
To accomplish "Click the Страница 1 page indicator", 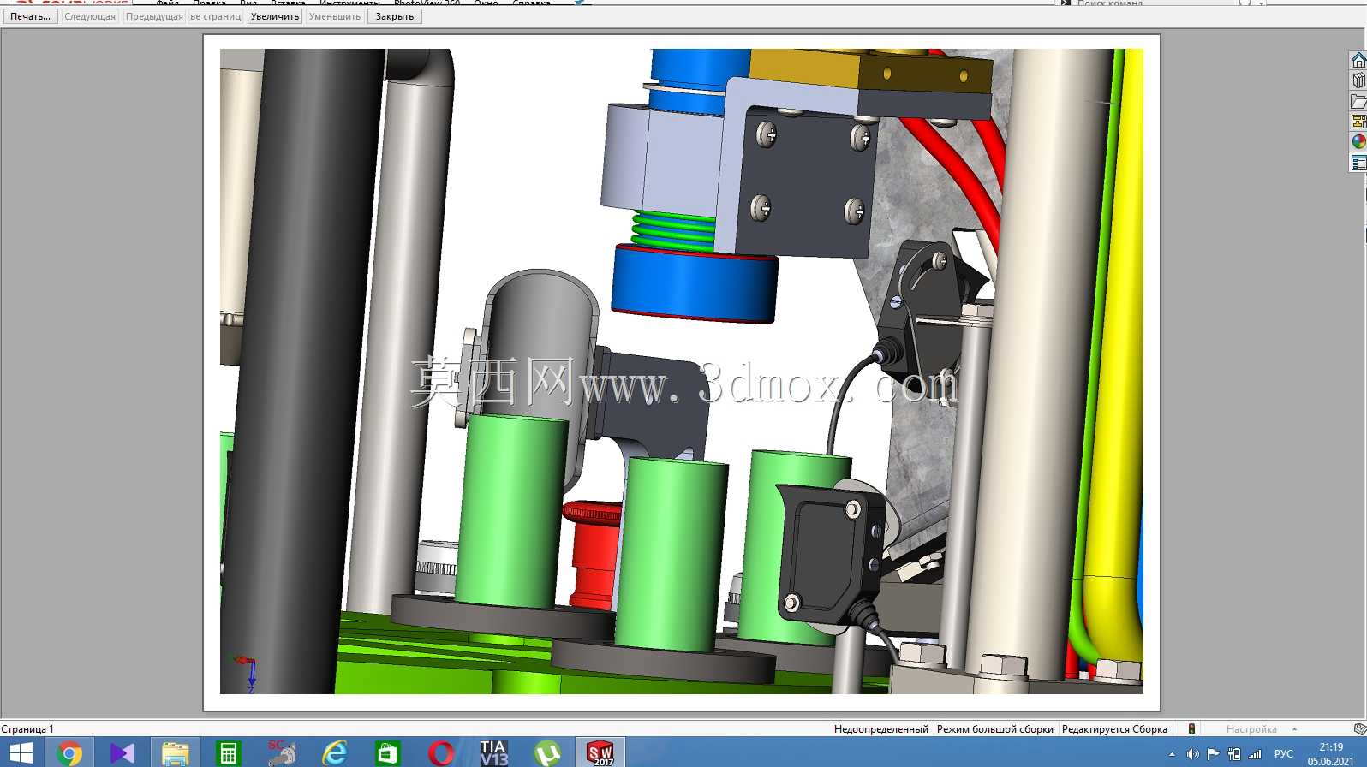I will (27, 729).
